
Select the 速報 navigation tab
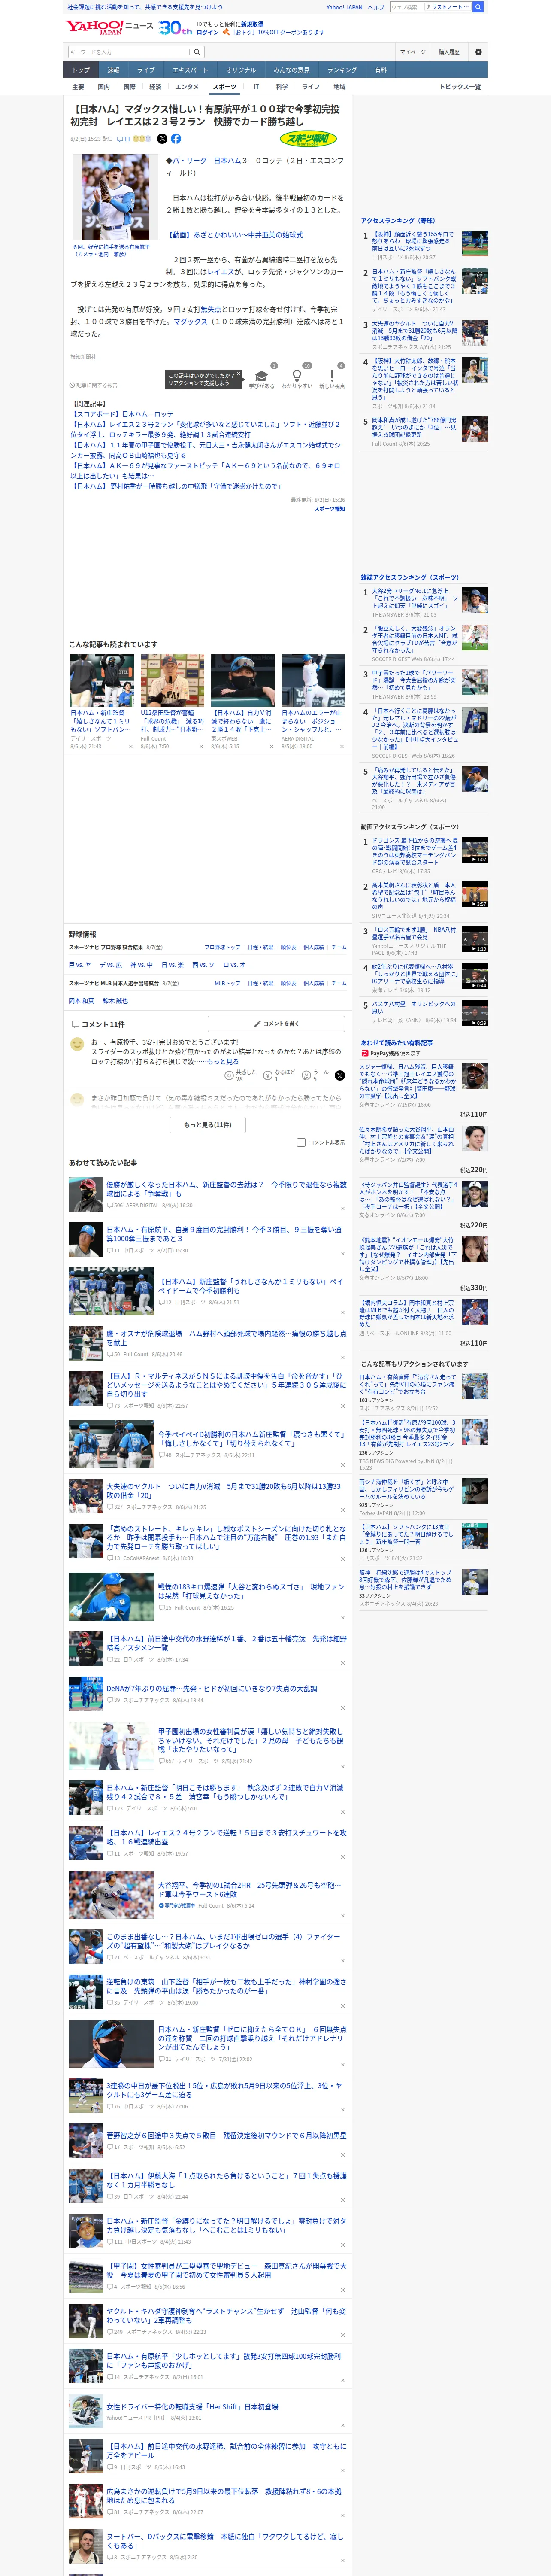[x=113, y=70]
